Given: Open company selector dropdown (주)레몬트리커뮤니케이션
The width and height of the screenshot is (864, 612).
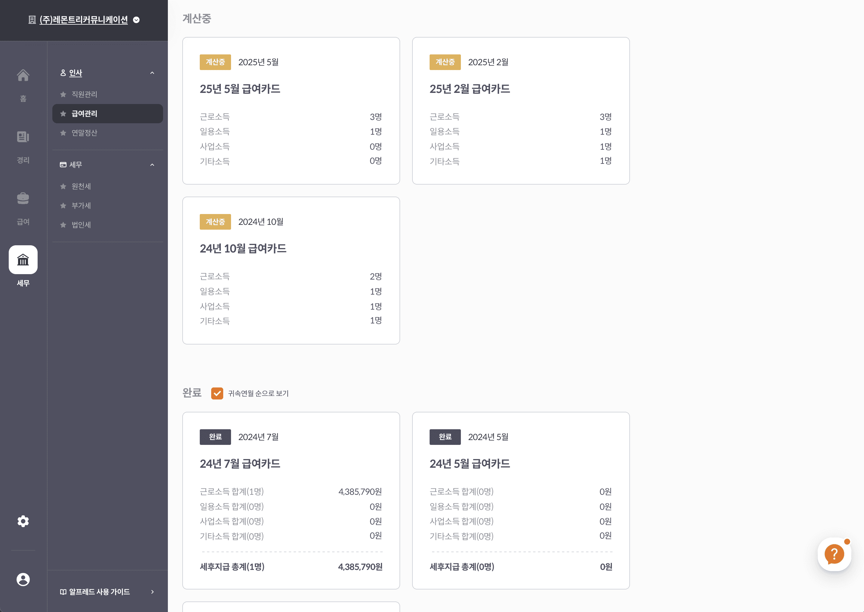Looking at the screenshot, I should pyautogui.click(x=84, y=20).
